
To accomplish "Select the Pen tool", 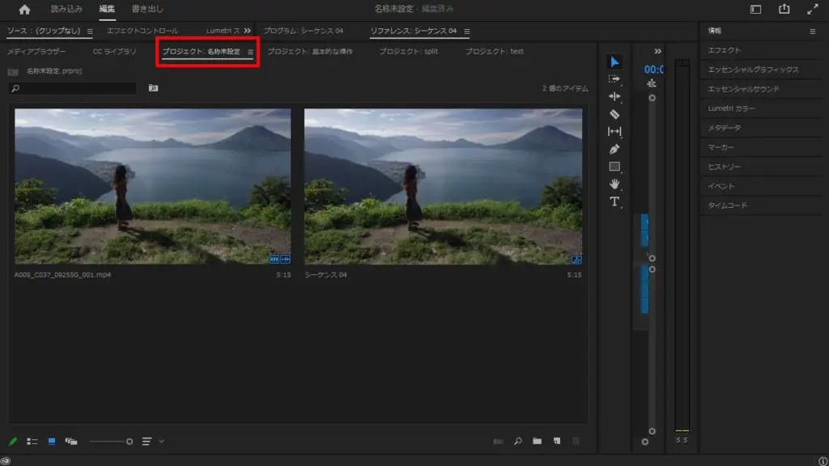I will click(614, 149).
